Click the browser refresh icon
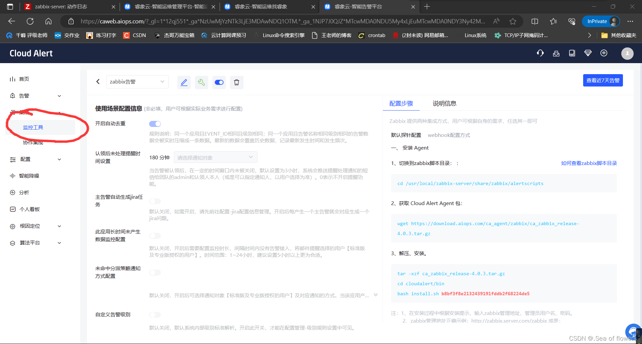The height and width of the screenshot is (344, 642). (x=30, y=21)
